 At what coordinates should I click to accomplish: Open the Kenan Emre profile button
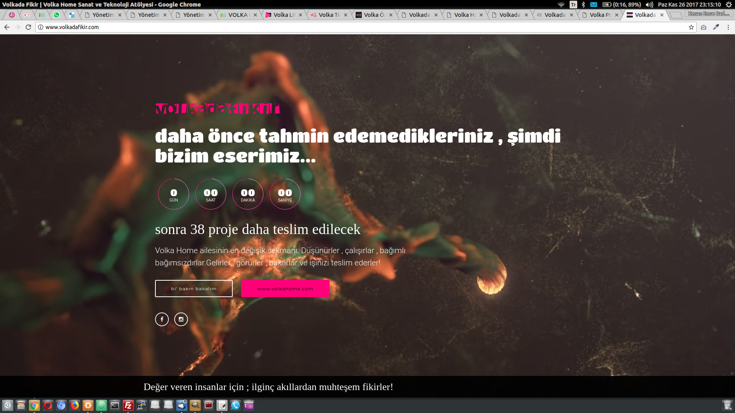click(709, 14)
